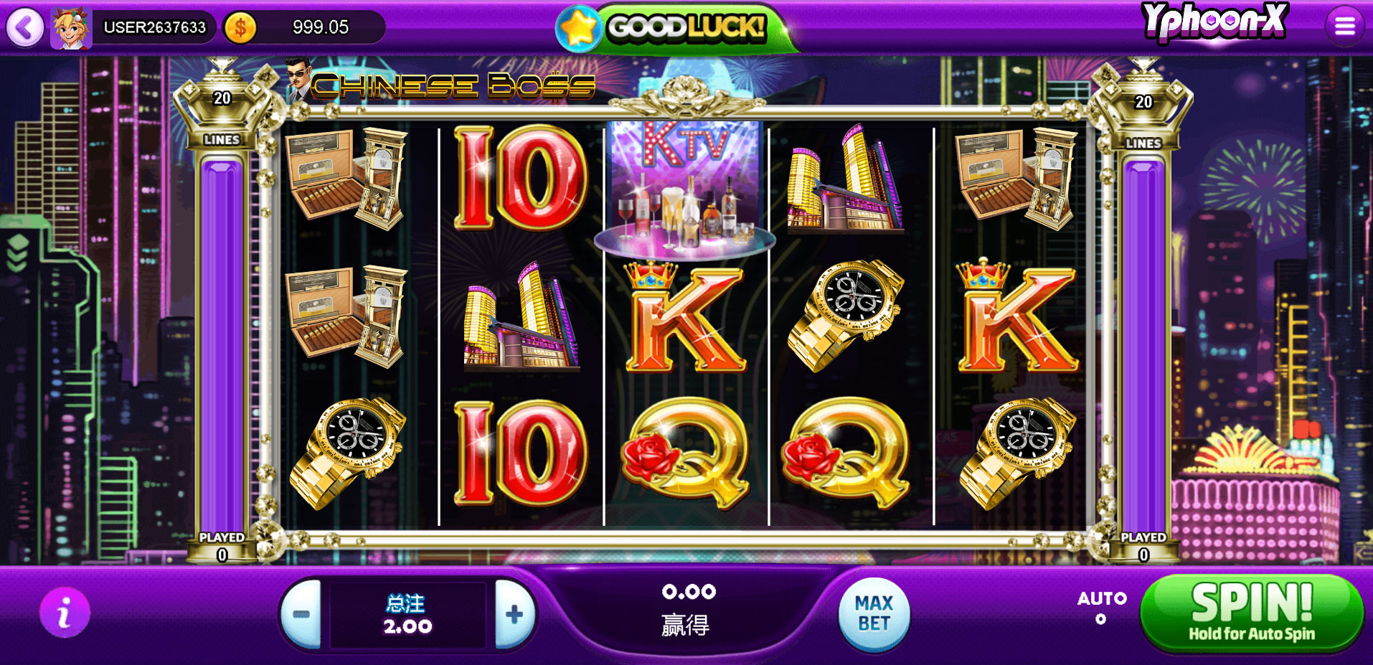Increase bet with the plus button
Screen dimensions: 1373x665
pos(514,614)
